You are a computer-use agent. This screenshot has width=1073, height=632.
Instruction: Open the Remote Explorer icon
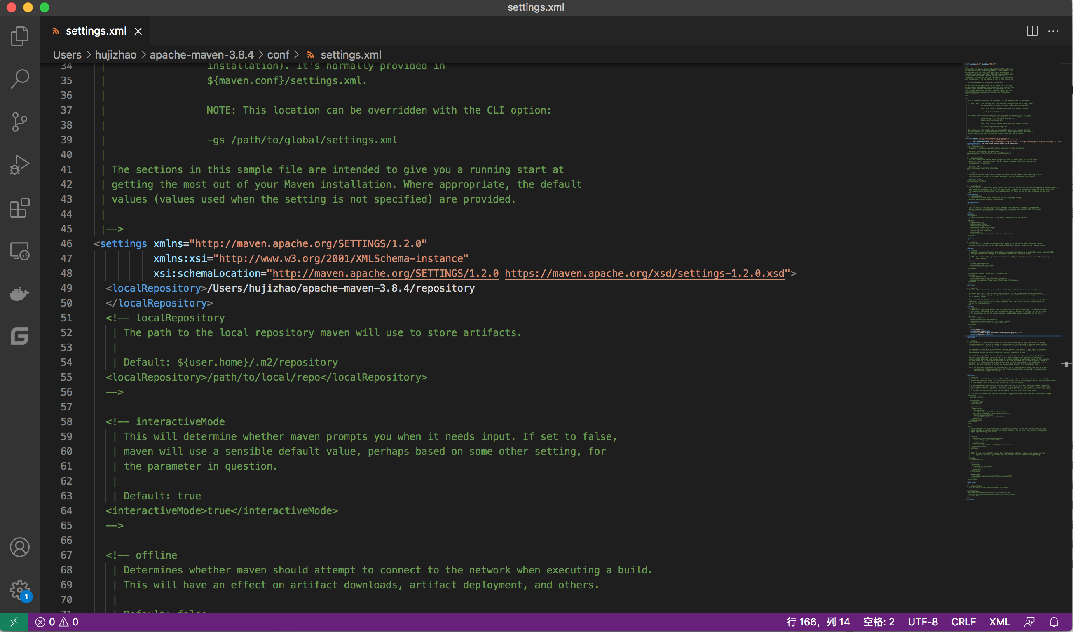pyautogui.click(x=19, y=251)
